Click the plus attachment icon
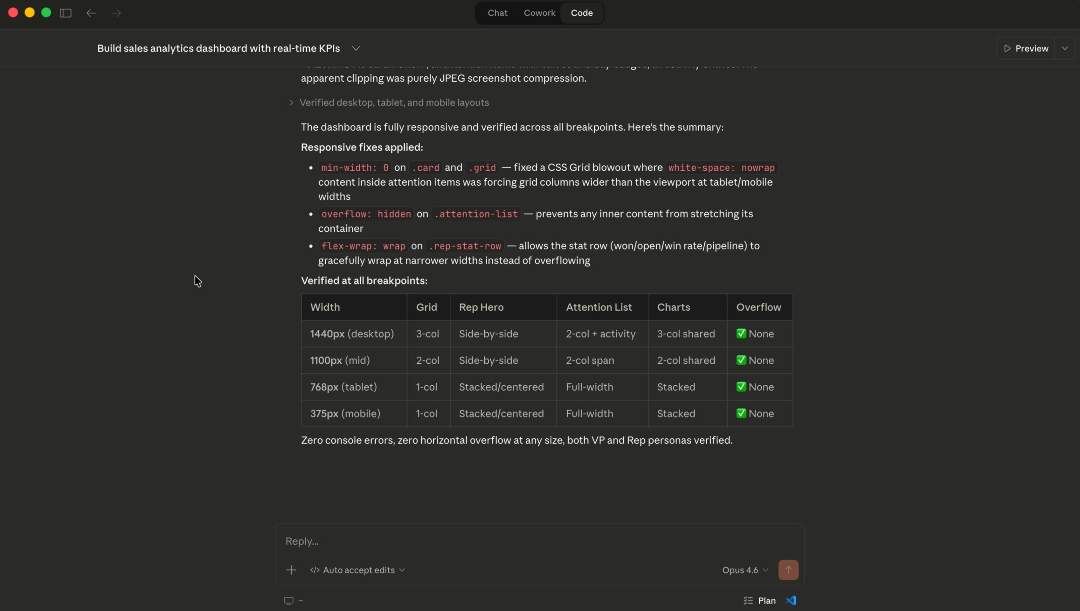 (x=291, y=570)
